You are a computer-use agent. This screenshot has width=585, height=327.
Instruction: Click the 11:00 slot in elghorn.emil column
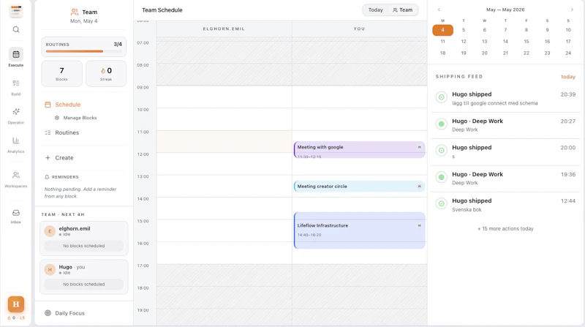[224, 141]
